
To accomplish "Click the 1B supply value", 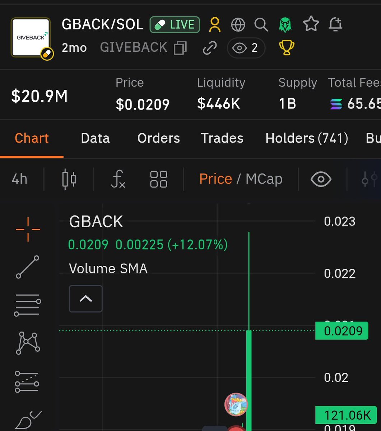I will (x=287, y=104).
